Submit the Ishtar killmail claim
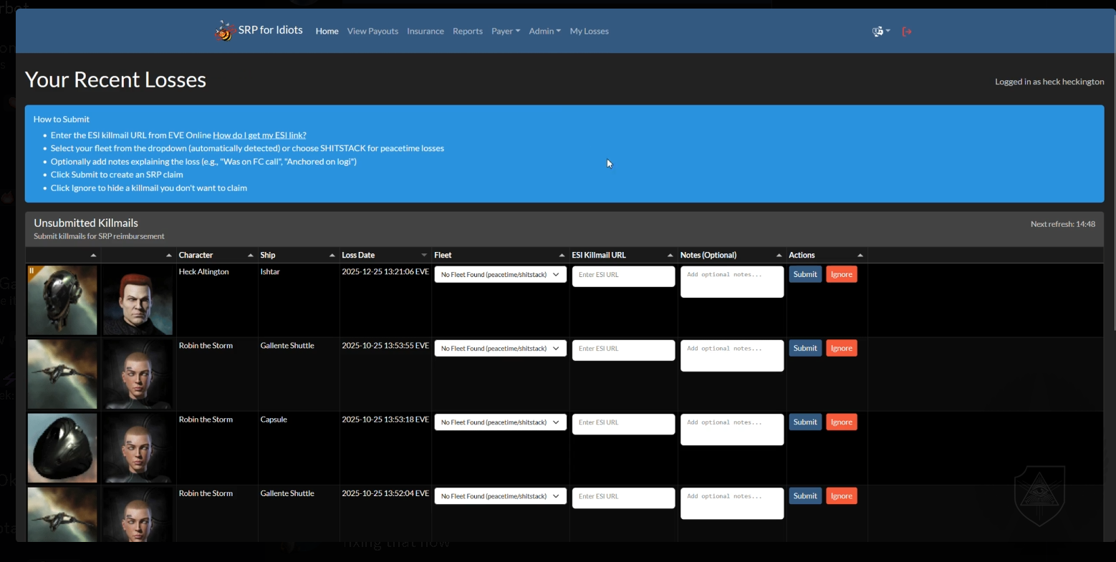 [x=805, y=274]
